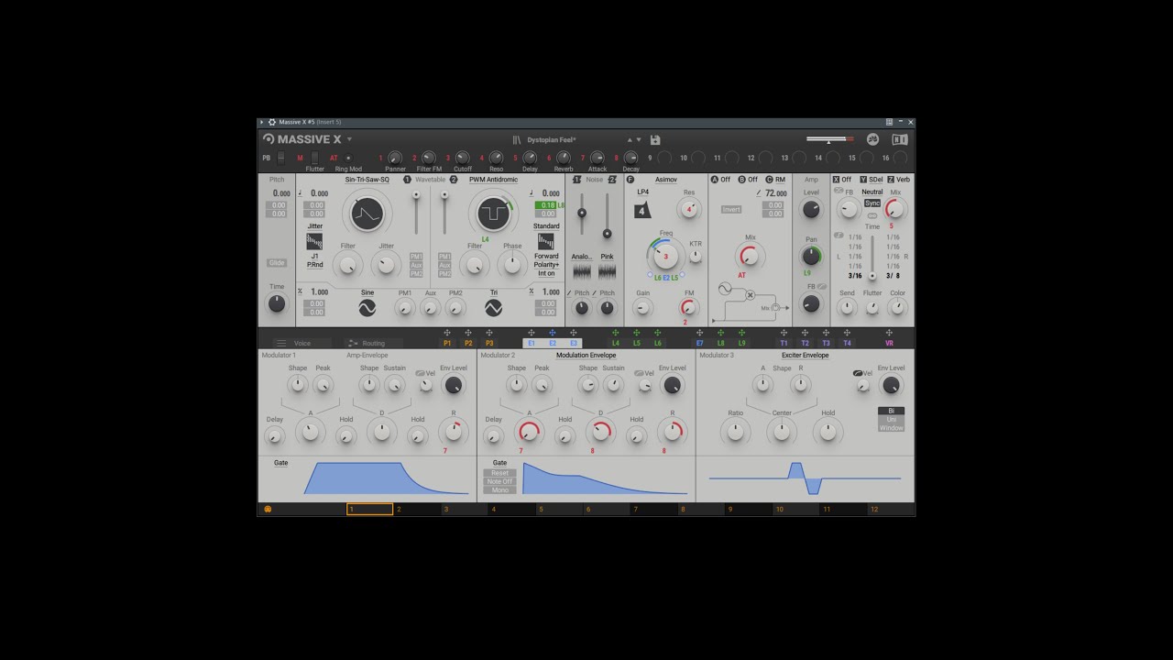Click Osc 1 wavetable level slider
This screenshot has width=1173, height=660.
coord(416,214)
